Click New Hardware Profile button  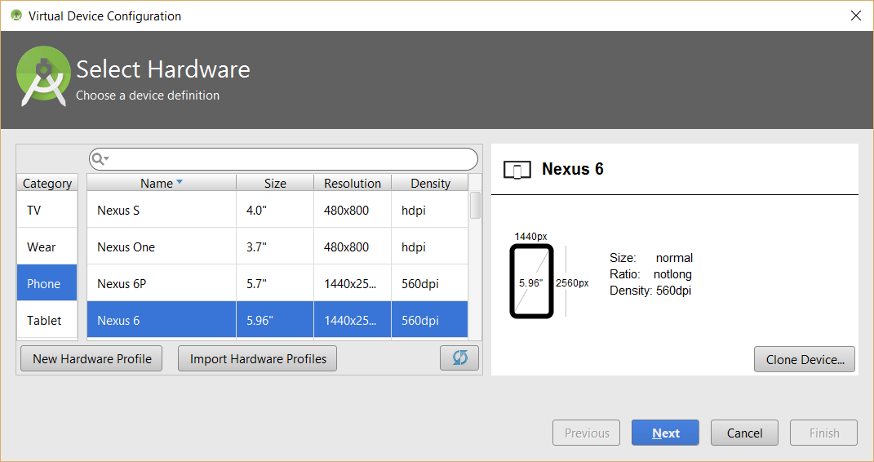[91, 358]
